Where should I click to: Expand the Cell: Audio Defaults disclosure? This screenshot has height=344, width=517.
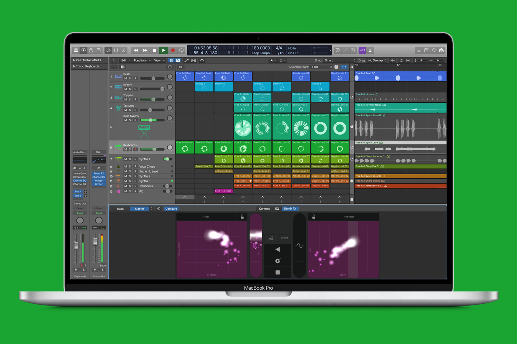(74, 60)
